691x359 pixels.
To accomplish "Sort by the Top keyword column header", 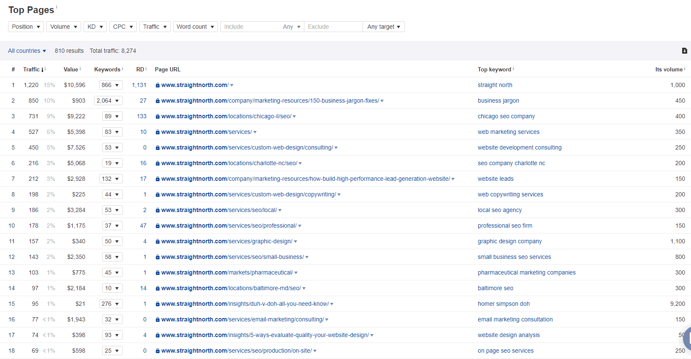I will click(494, 69).
